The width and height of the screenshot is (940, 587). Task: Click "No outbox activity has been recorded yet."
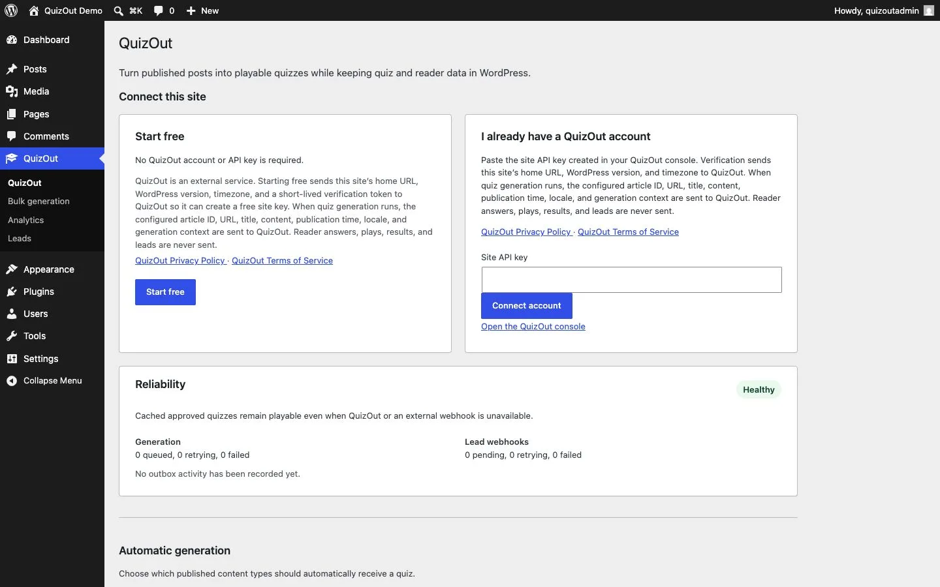(x=217, y=474)
